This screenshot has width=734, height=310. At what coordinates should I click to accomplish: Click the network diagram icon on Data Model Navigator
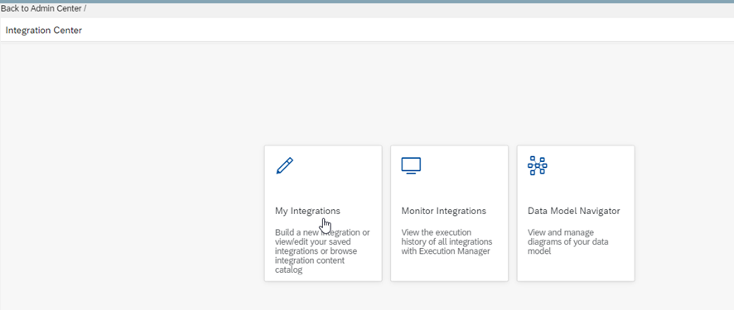538,165
